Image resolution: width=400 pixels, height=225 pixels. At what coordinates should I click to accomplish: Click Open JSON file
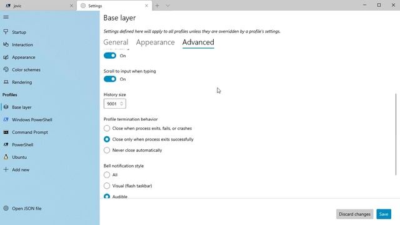pyautogui.click(x=50, y=208)
